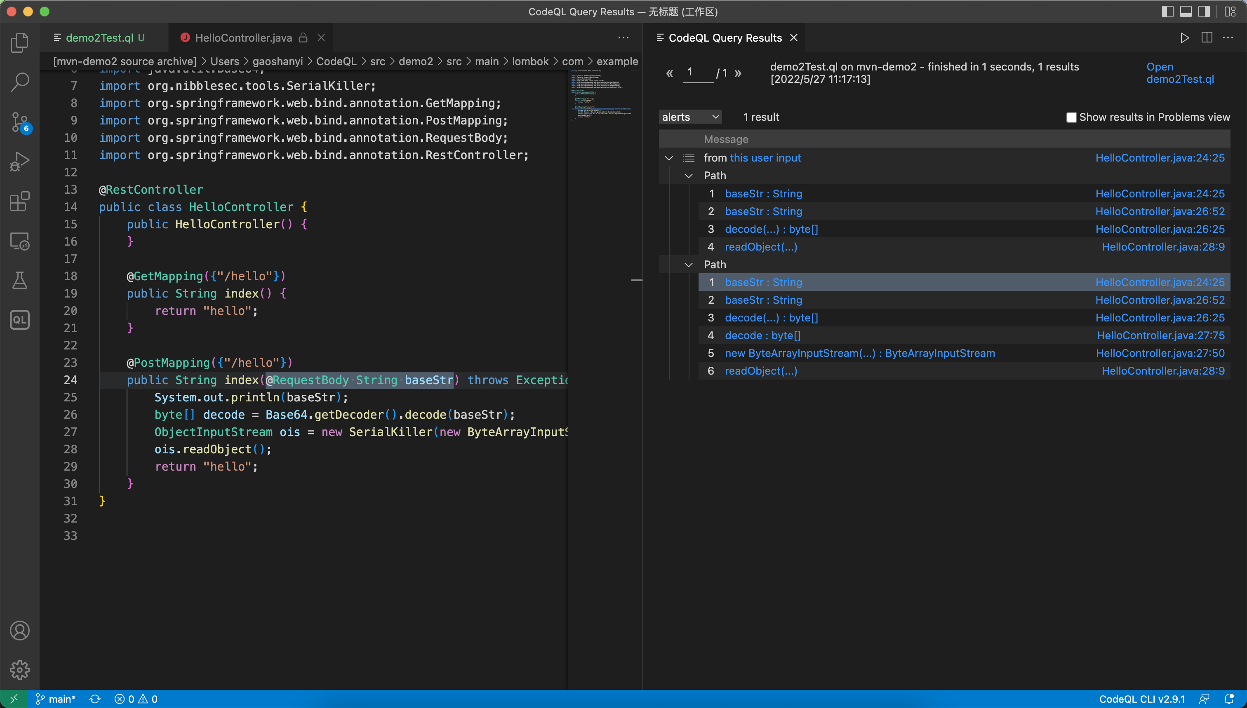This screenshot has height=708, width=1247.
Task: Go to next results page arrow
Action: [x=738, y=73]
